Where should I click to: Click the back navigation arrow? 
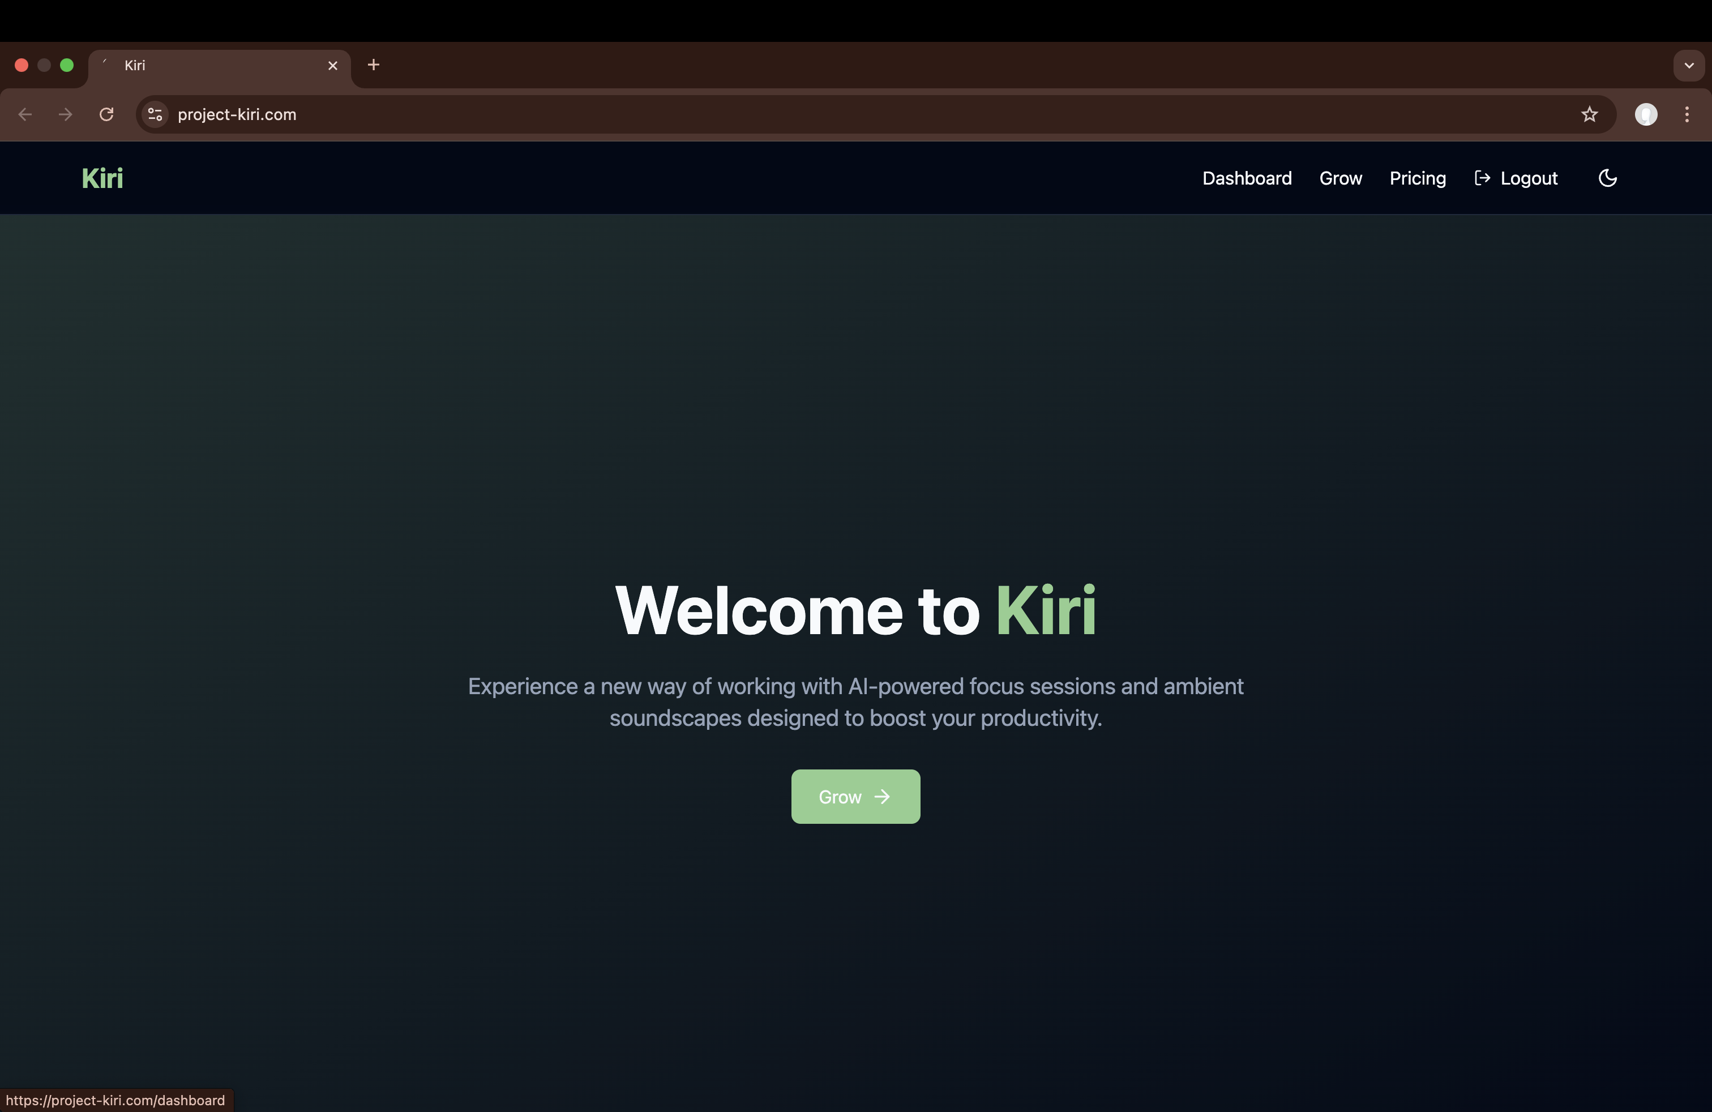click(x=25, y=114)
